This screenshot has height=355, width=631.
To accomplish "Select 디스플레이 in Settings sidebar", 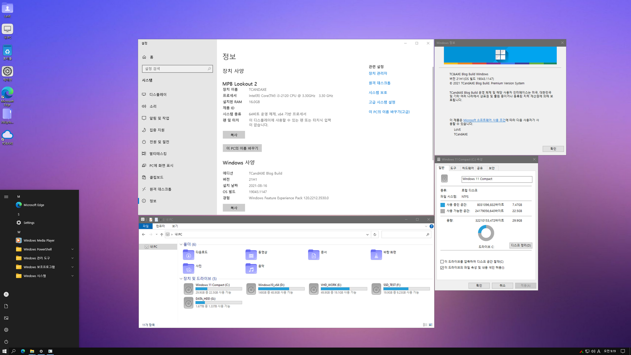I will (177, 94).
